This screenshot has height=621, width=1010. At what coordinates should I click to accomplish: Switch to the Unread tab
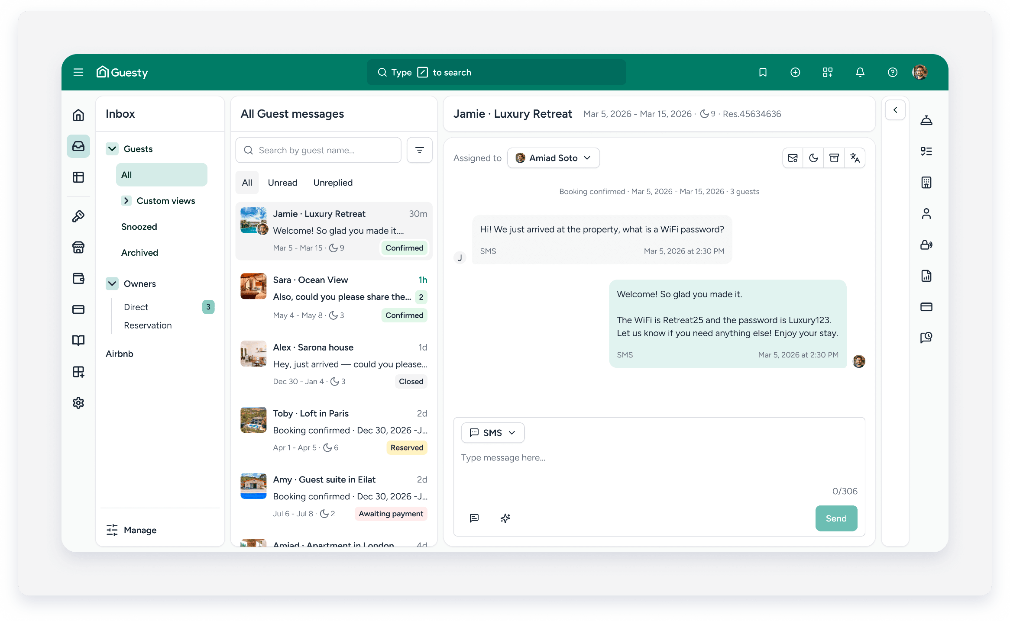pyautogui.click(x=282, y=183)
